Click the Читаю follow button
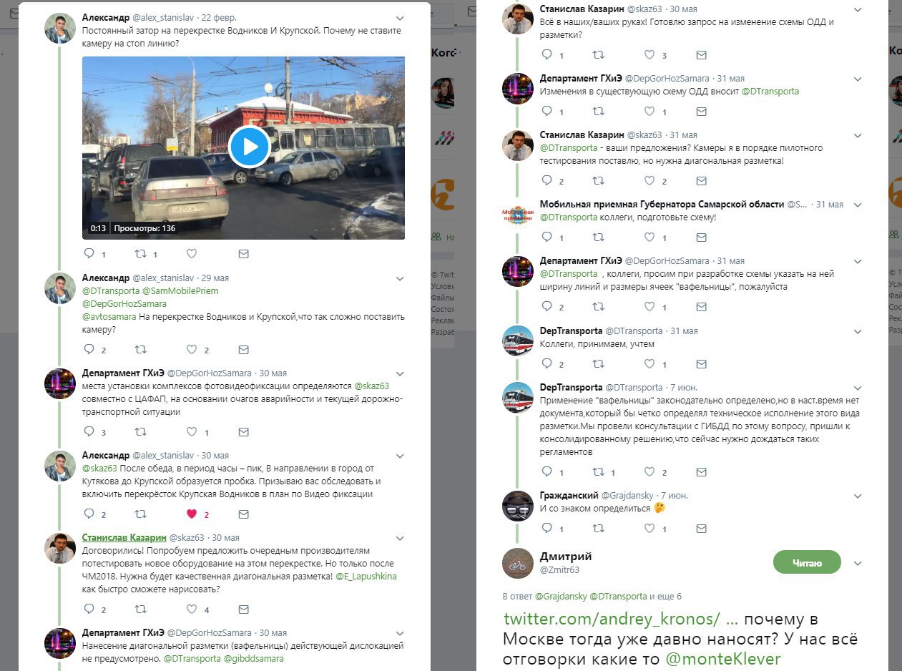 click(x=807, y=563)
